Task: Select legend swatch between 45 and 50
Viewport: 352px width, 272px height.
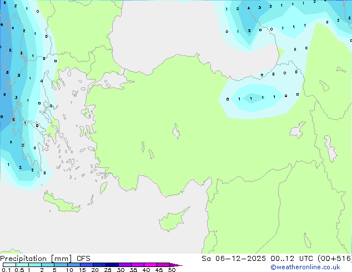Action: pos(163,265)
